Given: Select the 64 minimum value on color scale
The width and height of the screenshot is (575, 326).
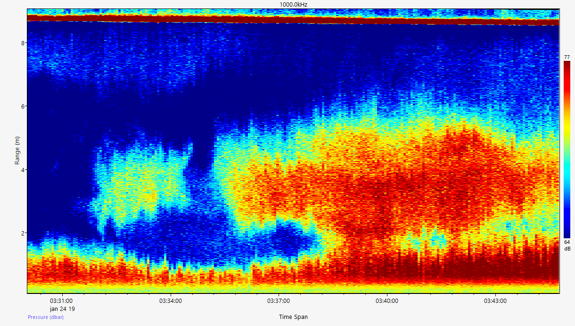Looking at the screenshot, I should (567, 242).
